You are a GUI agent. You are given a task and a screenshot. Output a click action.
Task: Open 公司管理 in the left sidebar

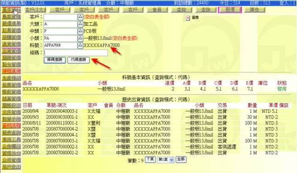click(11, 160)
